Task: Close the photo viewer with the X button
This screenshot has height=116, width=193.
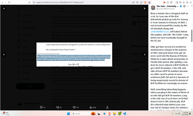Action: click(x=4, y=9)
